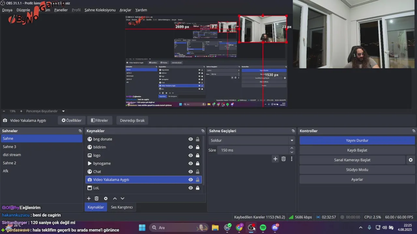
Task: Increase transition duration with up stepper
Action: pyautogui.click(x=292, y=148)
